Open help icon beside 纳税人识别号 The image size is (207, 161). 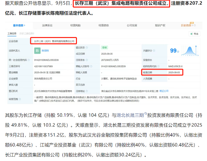click(x=91, y=66)
